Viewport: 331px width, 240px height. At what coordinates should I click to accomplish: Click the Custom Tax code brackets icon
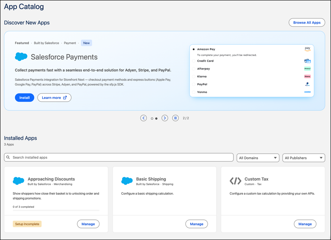click(235, 181)
